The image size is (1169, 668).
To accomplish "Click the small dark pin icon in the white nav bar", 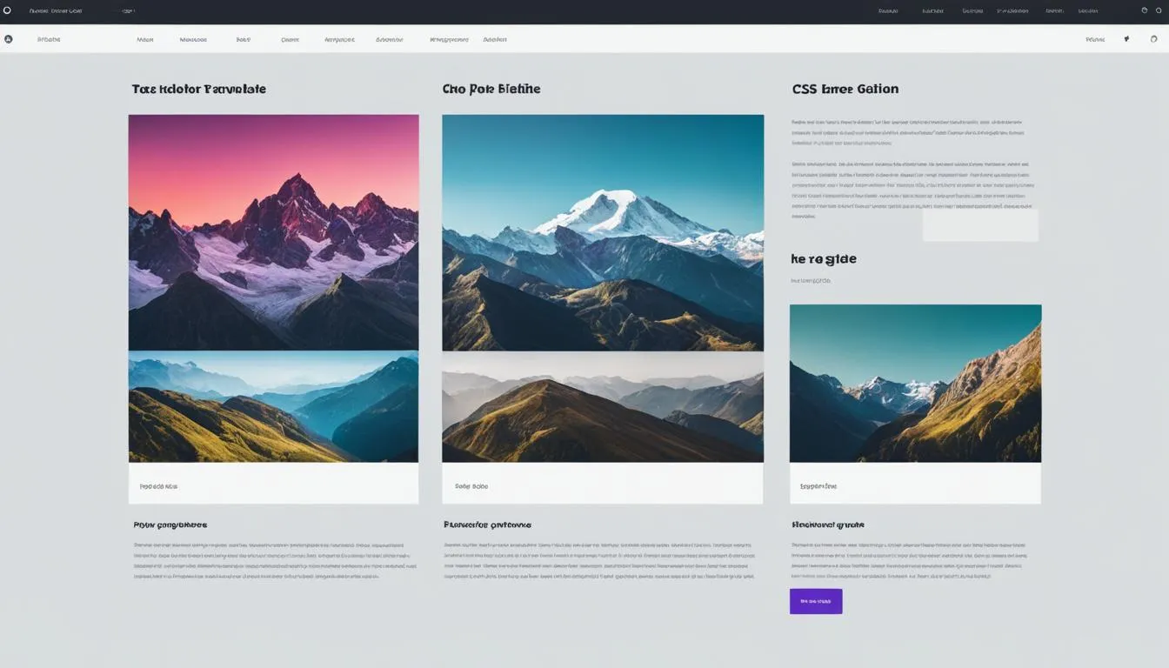I will click(1126, 39).
